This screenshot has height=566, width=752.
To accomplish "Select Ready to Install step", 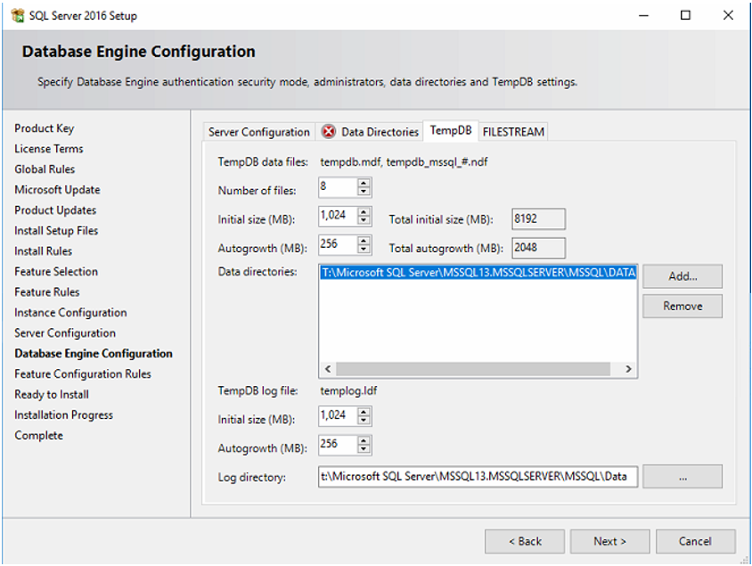I will pyautogui.click(x=52, y=395).
